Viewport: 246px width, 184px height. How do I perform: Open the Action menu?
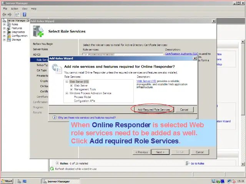tap(15, 8)
